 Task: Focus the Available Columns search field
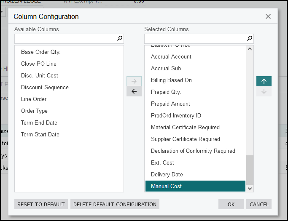65,39
